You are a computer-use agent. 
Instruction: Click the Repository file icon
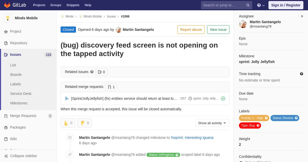click(6, 43)
